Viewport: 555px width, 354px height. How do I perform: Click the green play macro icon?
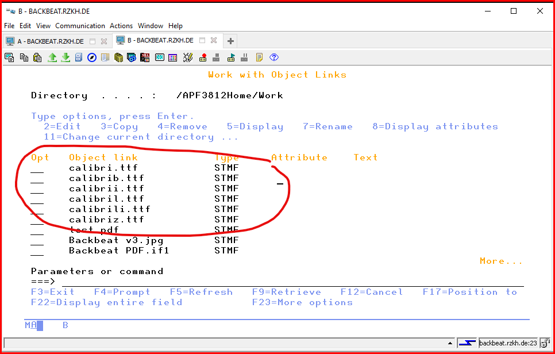pyautogui.click(x=231, y=57)
